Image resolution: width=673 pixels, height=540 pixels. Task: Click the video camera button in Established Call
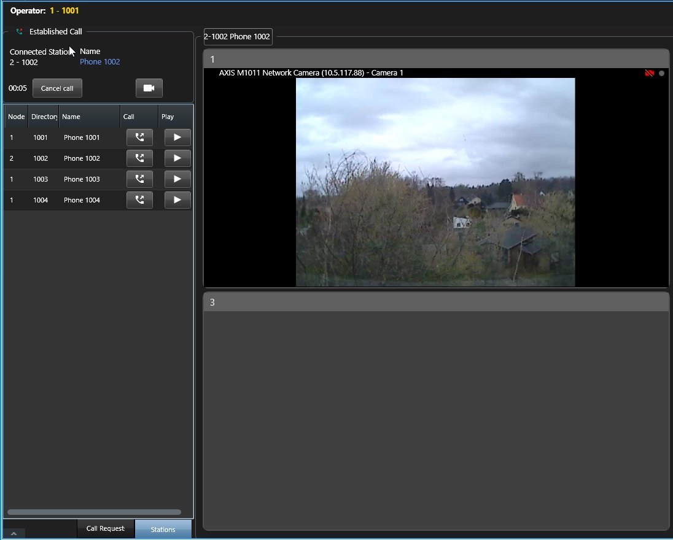pyautogui.click(x=149, y=88)
